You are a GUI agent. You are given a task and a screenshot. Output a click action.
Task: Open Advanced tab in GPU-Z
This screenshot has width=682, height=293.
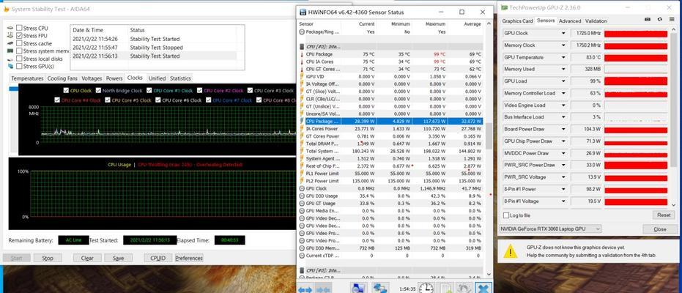click(570, 21)
